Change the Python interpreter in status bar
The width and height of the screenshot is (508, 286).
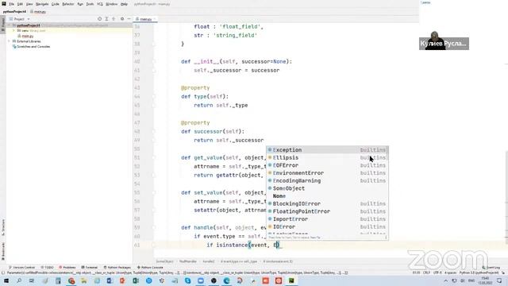click(x=479, y=273)
